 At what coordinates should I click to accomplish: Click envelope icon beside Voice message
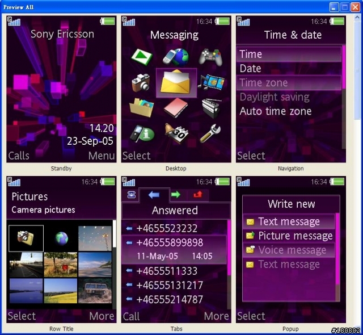250,250
